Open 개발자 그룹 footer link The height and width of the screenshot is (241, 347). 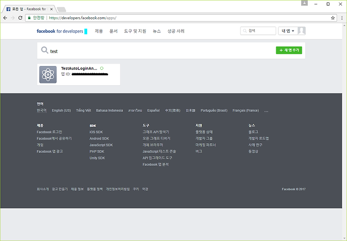204,138
